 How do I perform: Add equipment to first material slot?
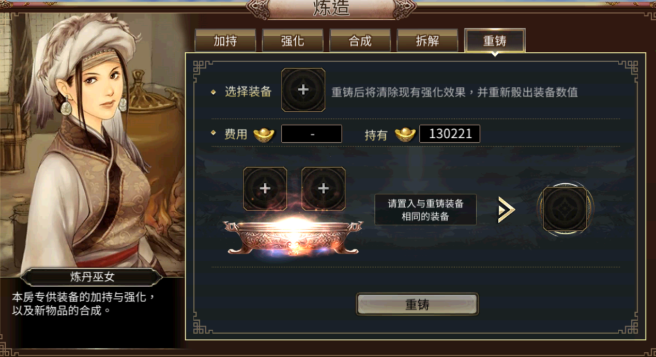click(x=265, y=188)
